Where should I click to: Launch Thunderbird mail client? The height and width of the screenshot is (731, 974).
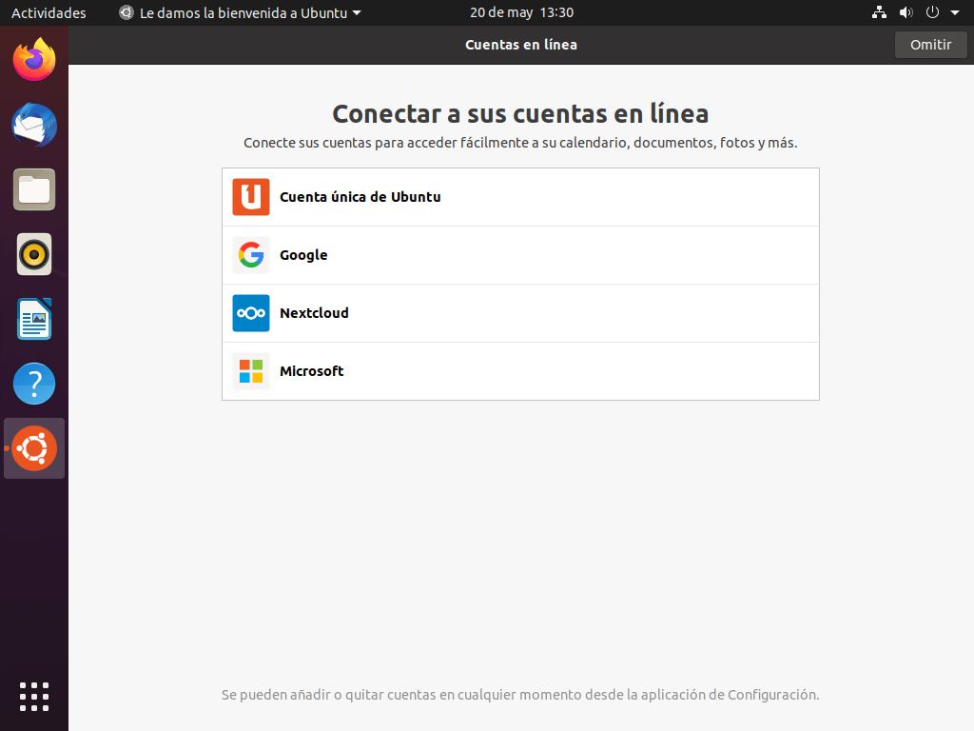(34, 125)
